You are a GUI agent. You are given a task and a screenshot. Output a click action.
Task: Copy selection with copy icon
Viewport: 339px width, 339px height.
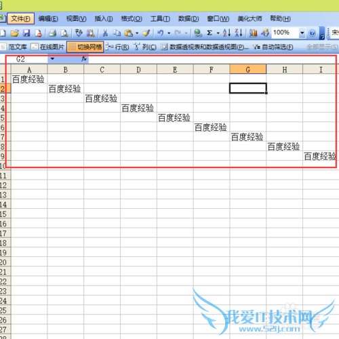pos(117,33)
